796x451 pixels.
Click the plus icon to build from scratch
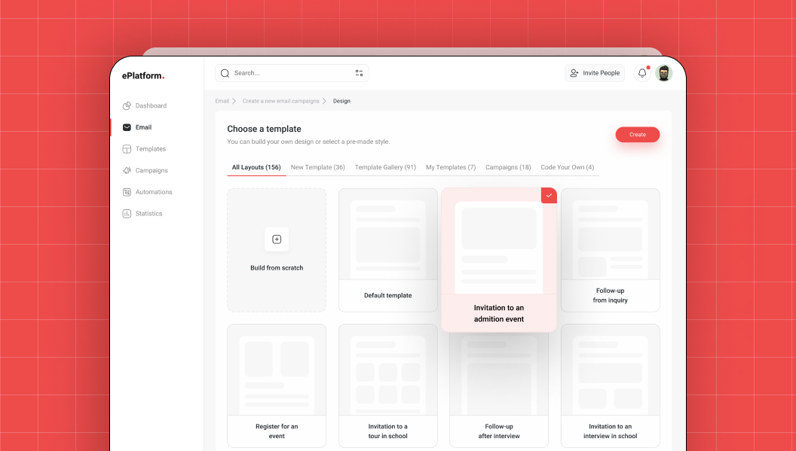[x=277, y=239]
